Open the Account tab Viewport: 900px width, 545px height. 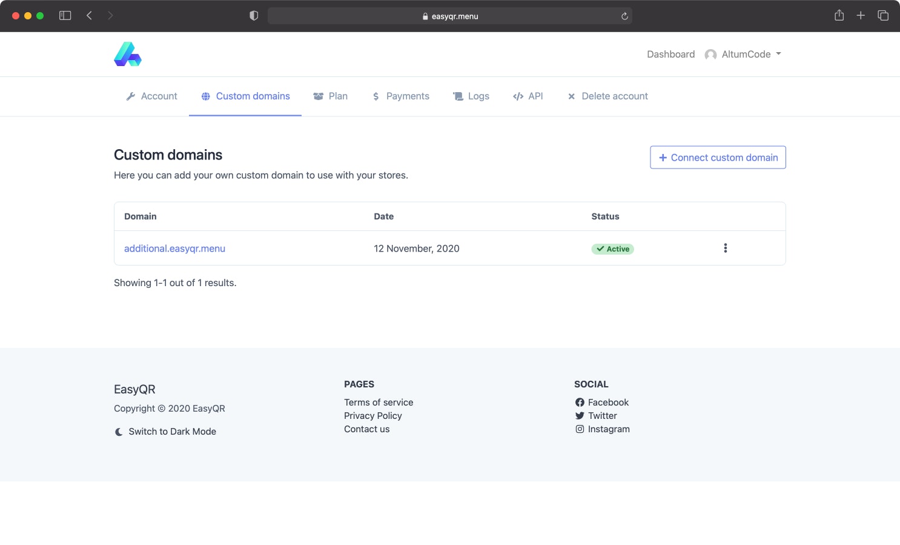[151, 96]
